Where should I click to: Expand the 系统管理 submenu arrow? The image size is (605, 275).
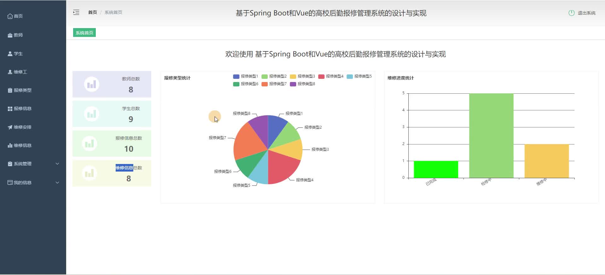57,164
